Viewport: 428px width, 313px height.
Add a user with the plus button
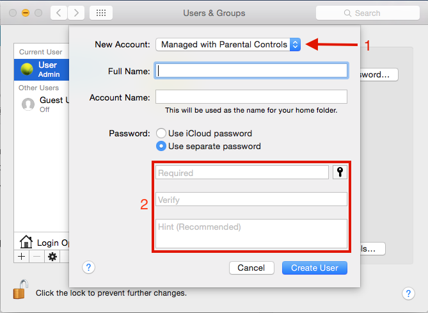point(21,257)
